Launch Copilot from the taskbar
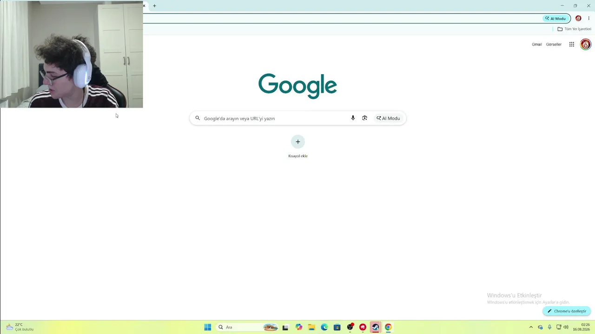Viewport: 595px width, 334px height. (299, 327)
